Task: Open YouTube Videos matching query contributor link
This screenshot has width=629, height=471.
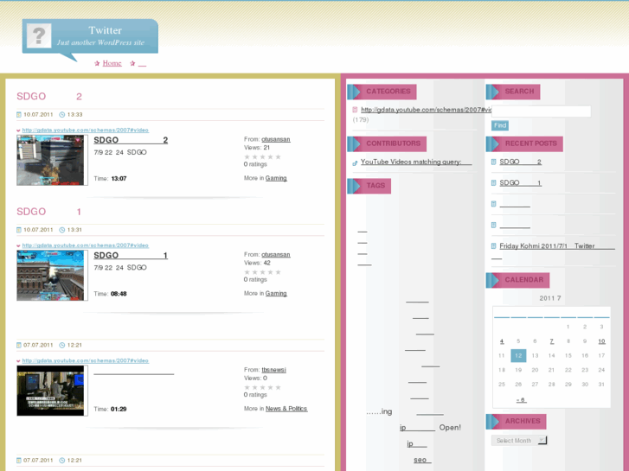Action: [416, 162]
